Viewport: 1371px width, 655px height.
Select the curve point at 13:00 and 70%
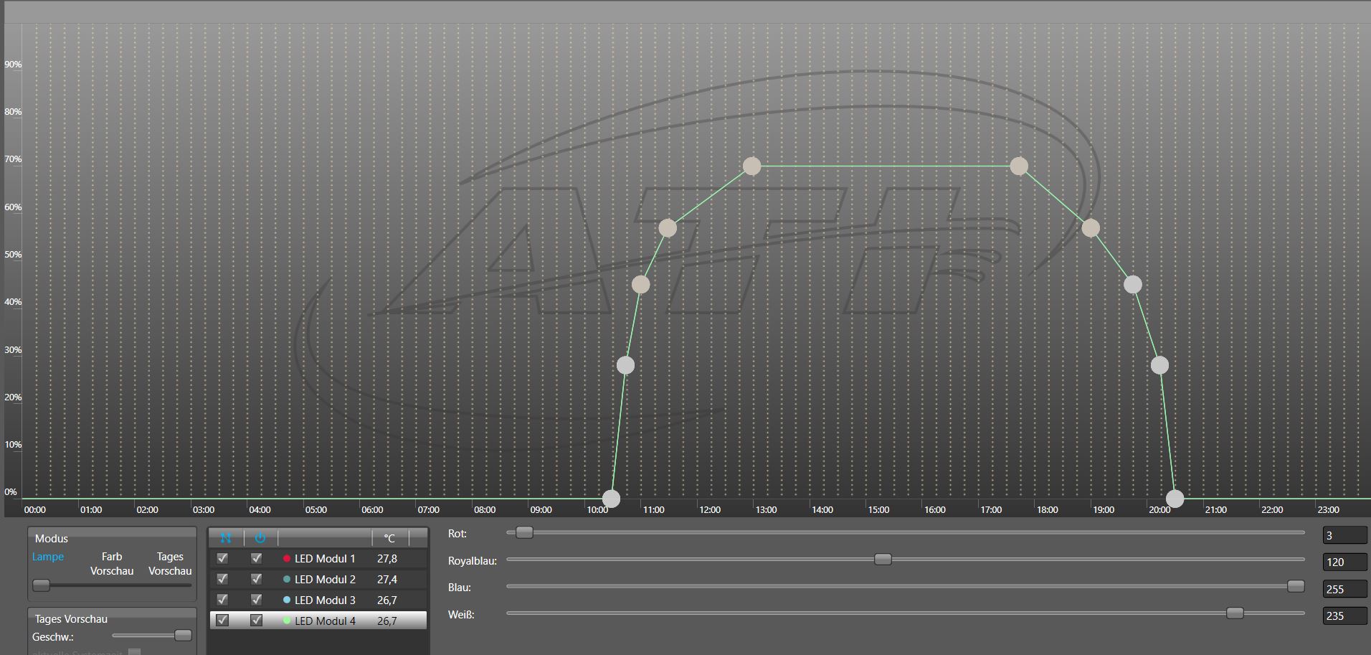[751, 166]
